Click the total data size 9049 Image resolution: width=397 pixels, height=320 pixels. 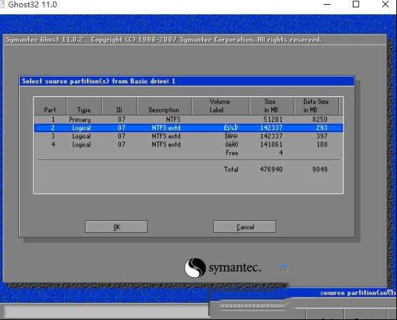click(320, 169)
